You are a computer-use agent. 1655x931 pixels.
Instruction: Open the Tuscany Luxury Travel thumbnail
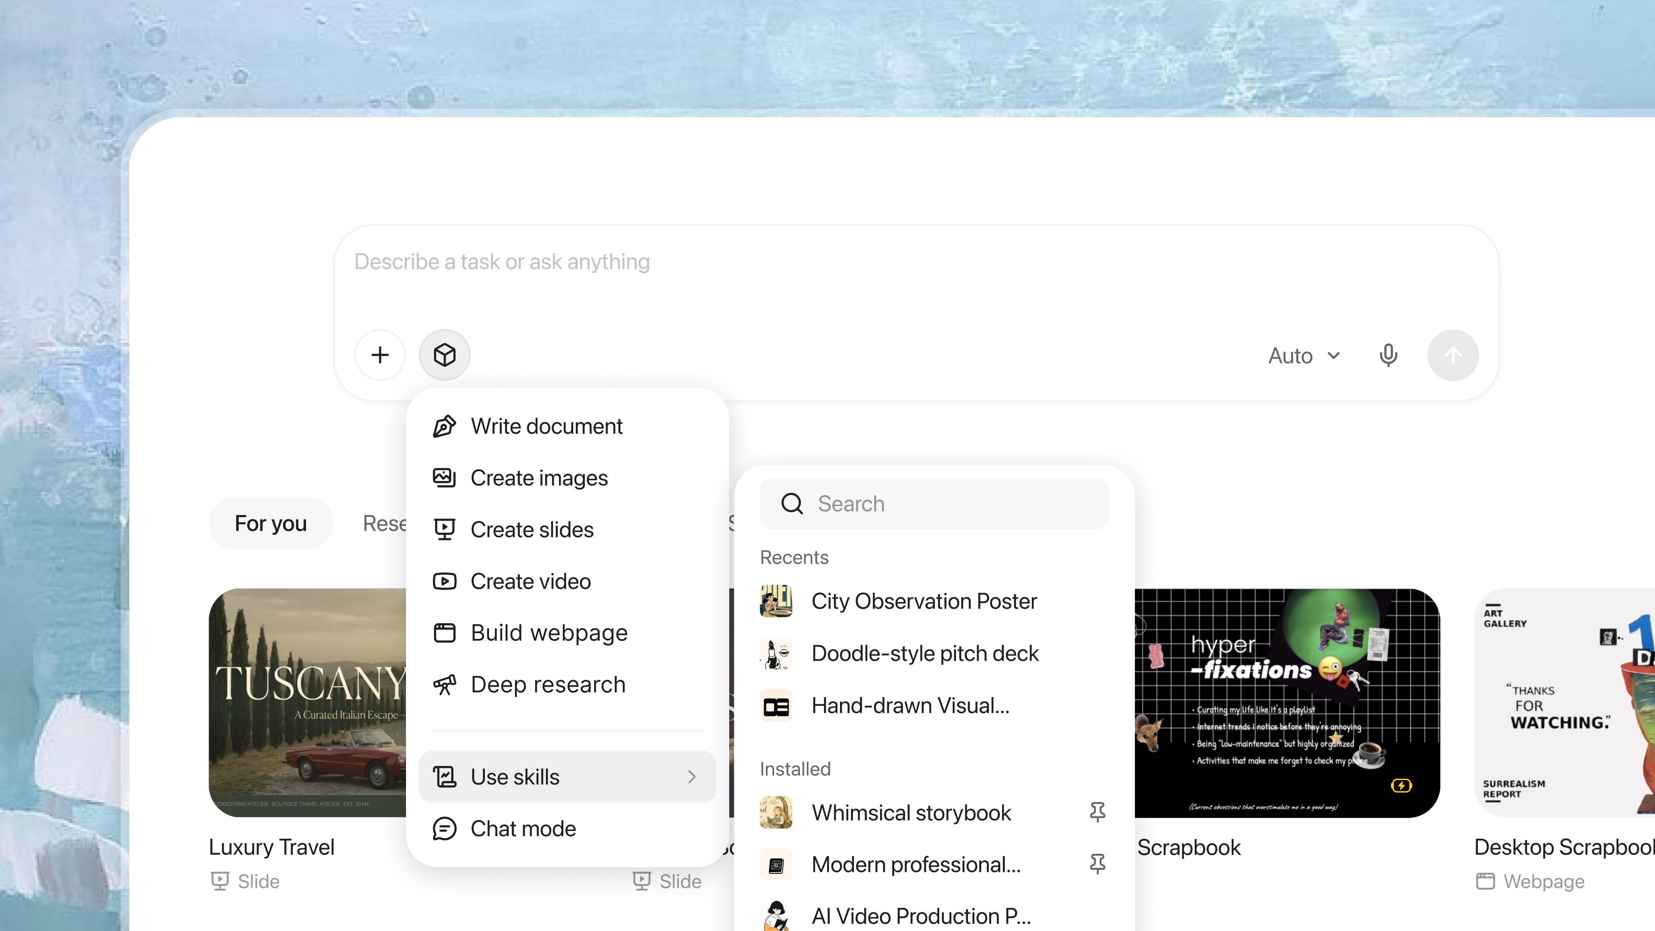click(x=308, y=703)
